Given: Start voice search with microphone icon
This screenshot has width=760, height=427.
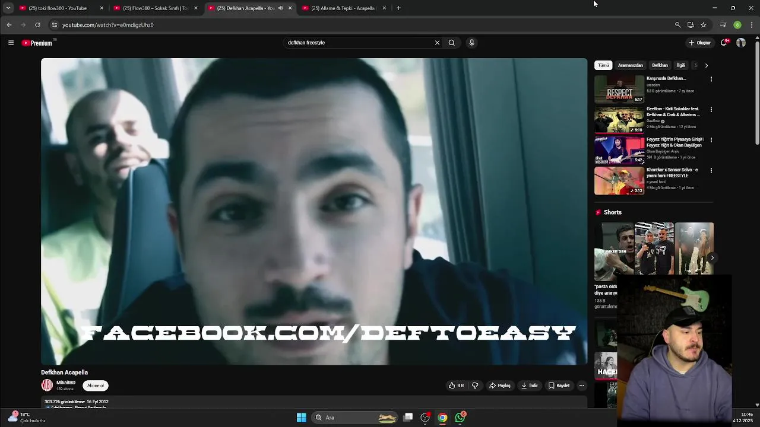Looking at the screenshot, I should [x=471, y=43].
